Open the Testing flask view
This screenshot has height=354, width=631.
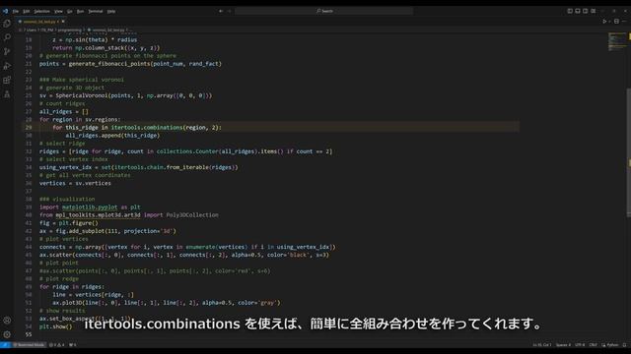7,94
